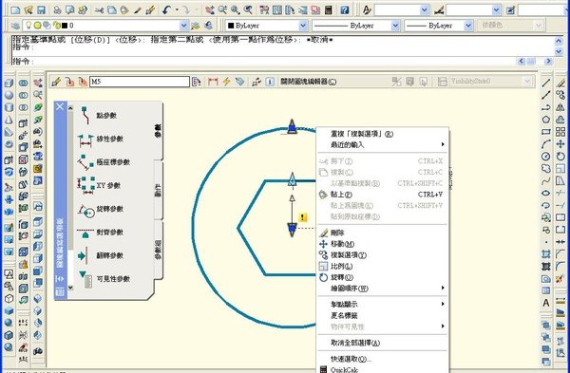Toggle the layer on/off lightbulb icon

tap(28, 26)
